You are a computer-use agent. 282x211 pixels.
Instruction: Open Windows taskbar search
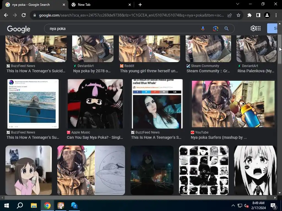20,206
